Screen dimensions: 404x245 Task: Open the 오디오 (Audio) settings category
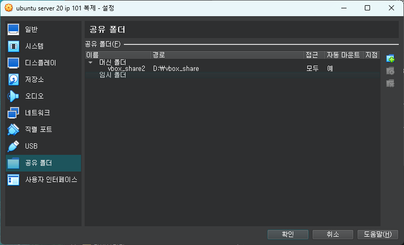43,96
